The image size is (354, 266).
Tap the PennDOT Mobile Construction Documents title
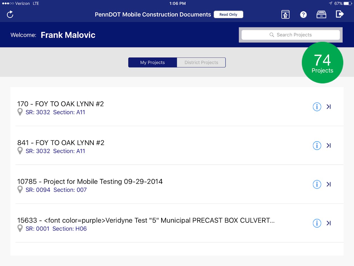click(x=153, y=14)
